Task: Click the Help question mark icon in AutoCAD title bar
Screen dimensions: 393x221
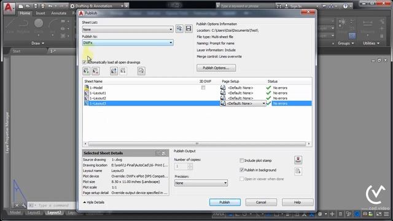Action: 345,6
